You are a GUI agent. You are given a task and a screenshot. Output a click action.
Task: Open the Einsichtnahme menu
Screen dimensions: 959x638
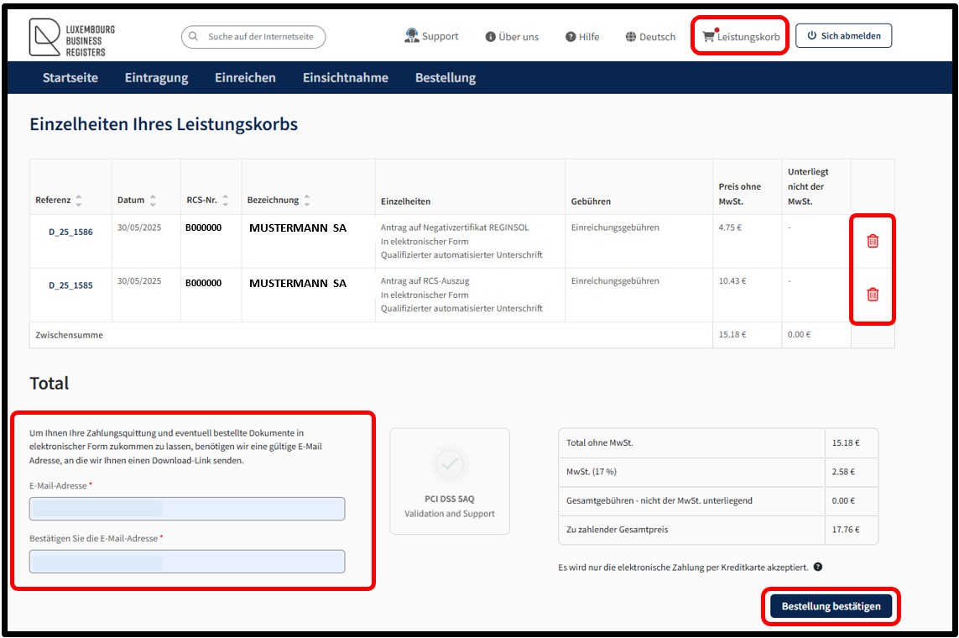click(x=346, y=78)
